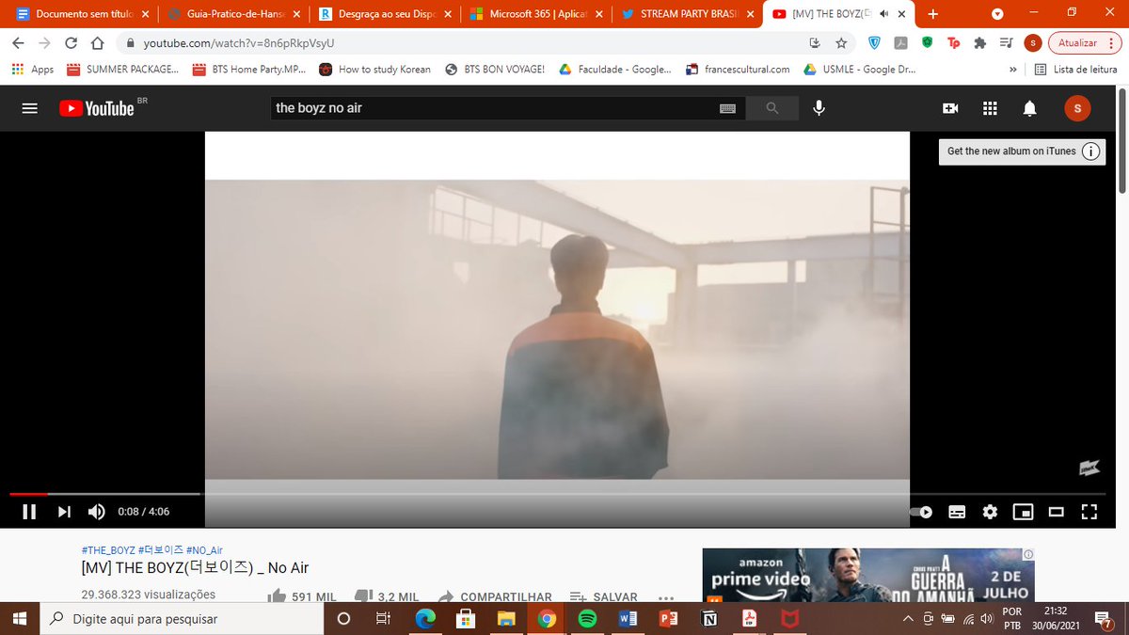Open How to study Korean bookmark

pos(375,70)
